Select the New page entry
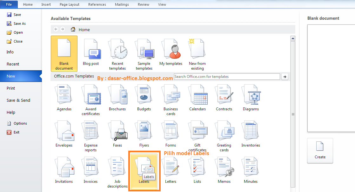 point(21,76)
